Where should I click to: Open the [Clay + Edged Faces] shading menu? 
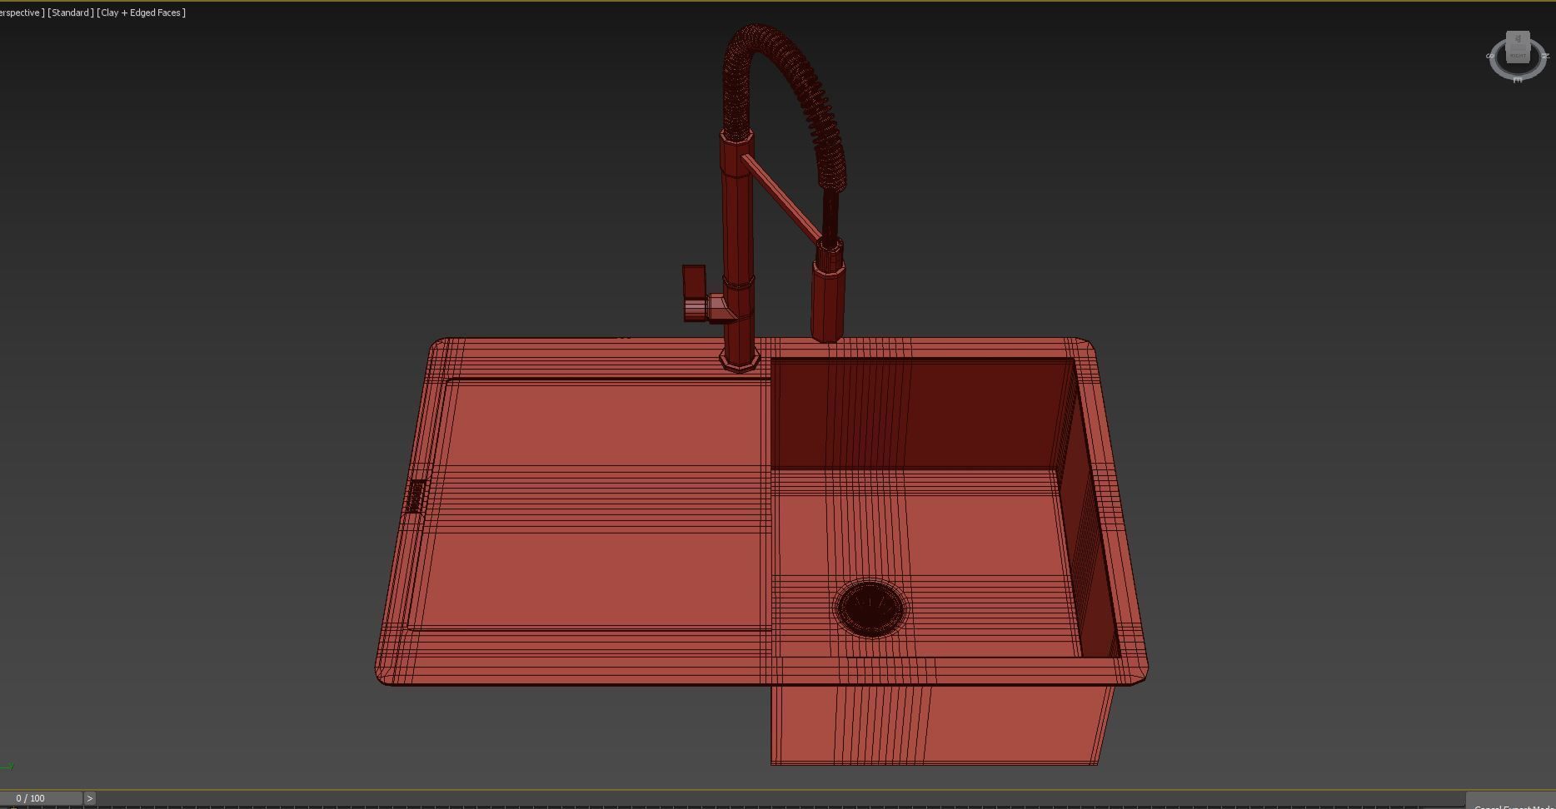click(x=142, y=12)
